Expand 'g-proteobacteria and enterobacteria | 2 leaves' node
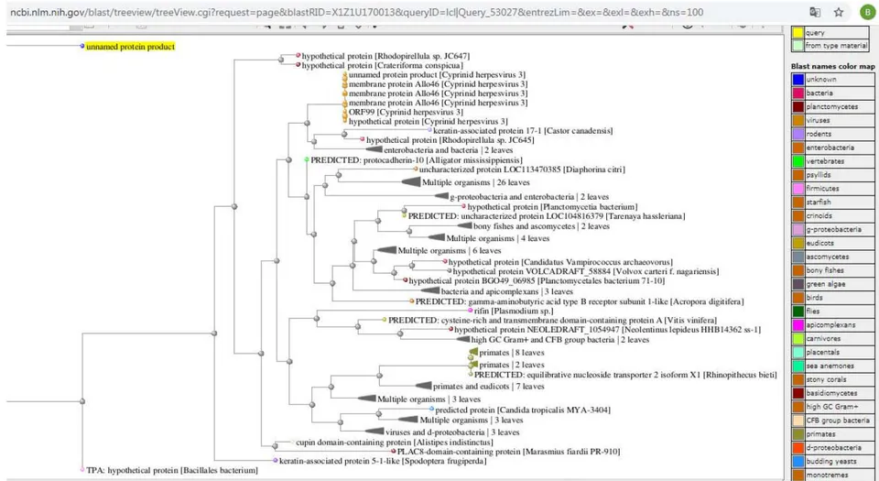 click(x=441, y=196)
